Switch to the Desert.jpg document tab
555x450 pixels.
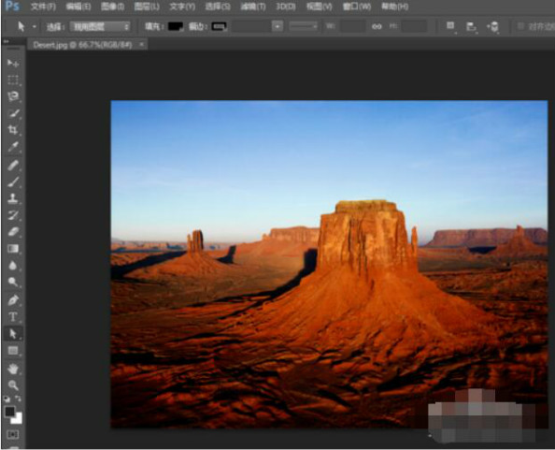(82, 45)
